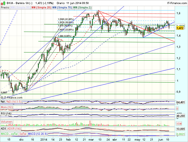The width and height of the screenshot is (188, 142).
Task: Click the Momentum zero value tag
Action: [177, 108]
